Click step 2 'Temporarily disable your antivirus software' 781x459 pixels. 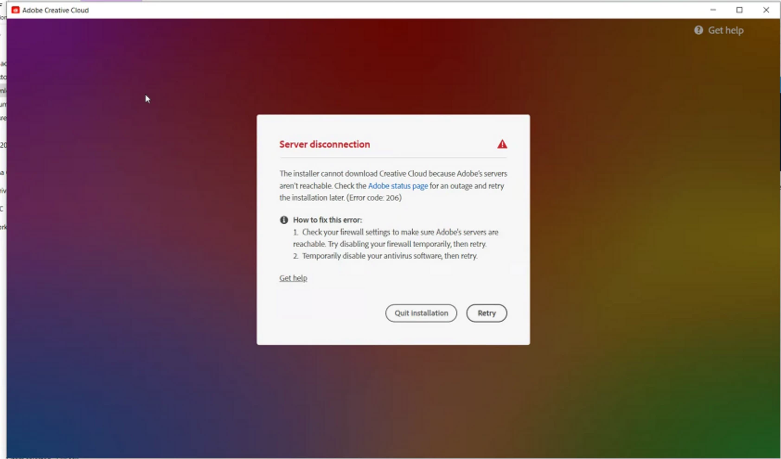(390, 255)
